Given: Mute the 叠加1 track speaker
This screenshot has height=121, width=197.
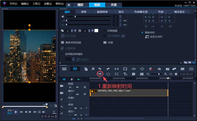Looking at the screenshot, I should 77,94.
